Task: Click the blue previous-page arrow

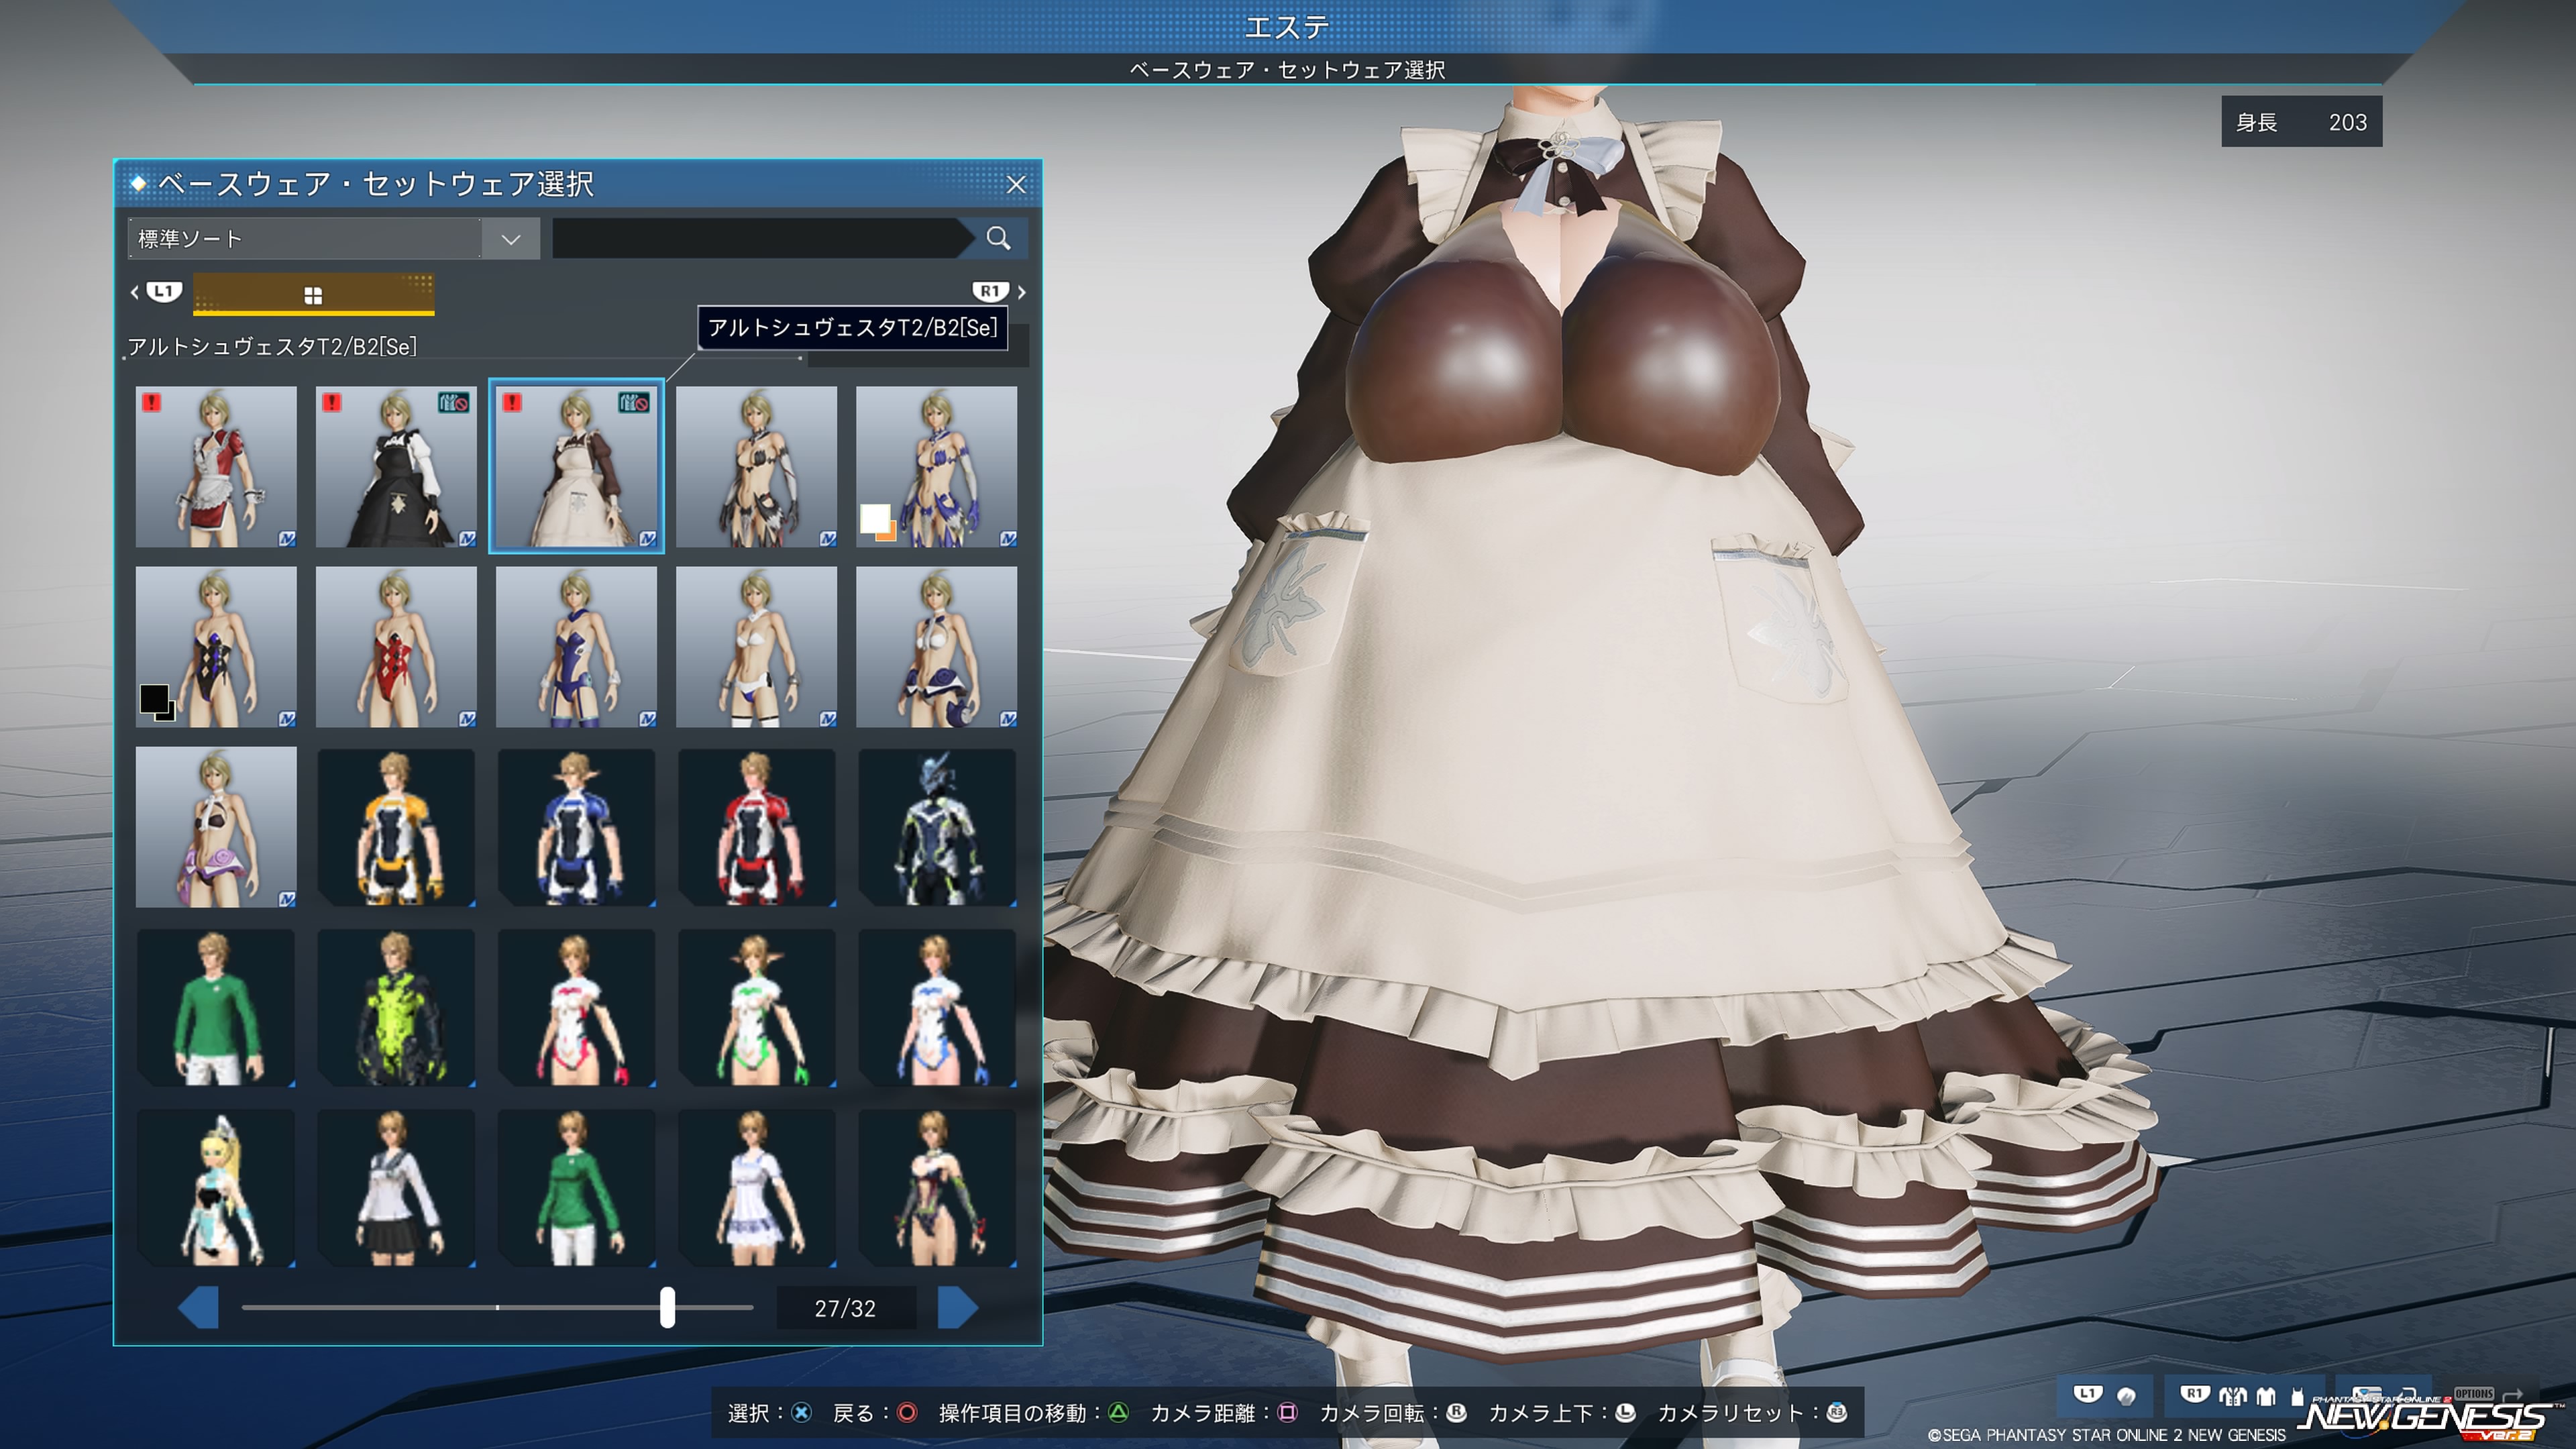Action: click(199, 1307)
